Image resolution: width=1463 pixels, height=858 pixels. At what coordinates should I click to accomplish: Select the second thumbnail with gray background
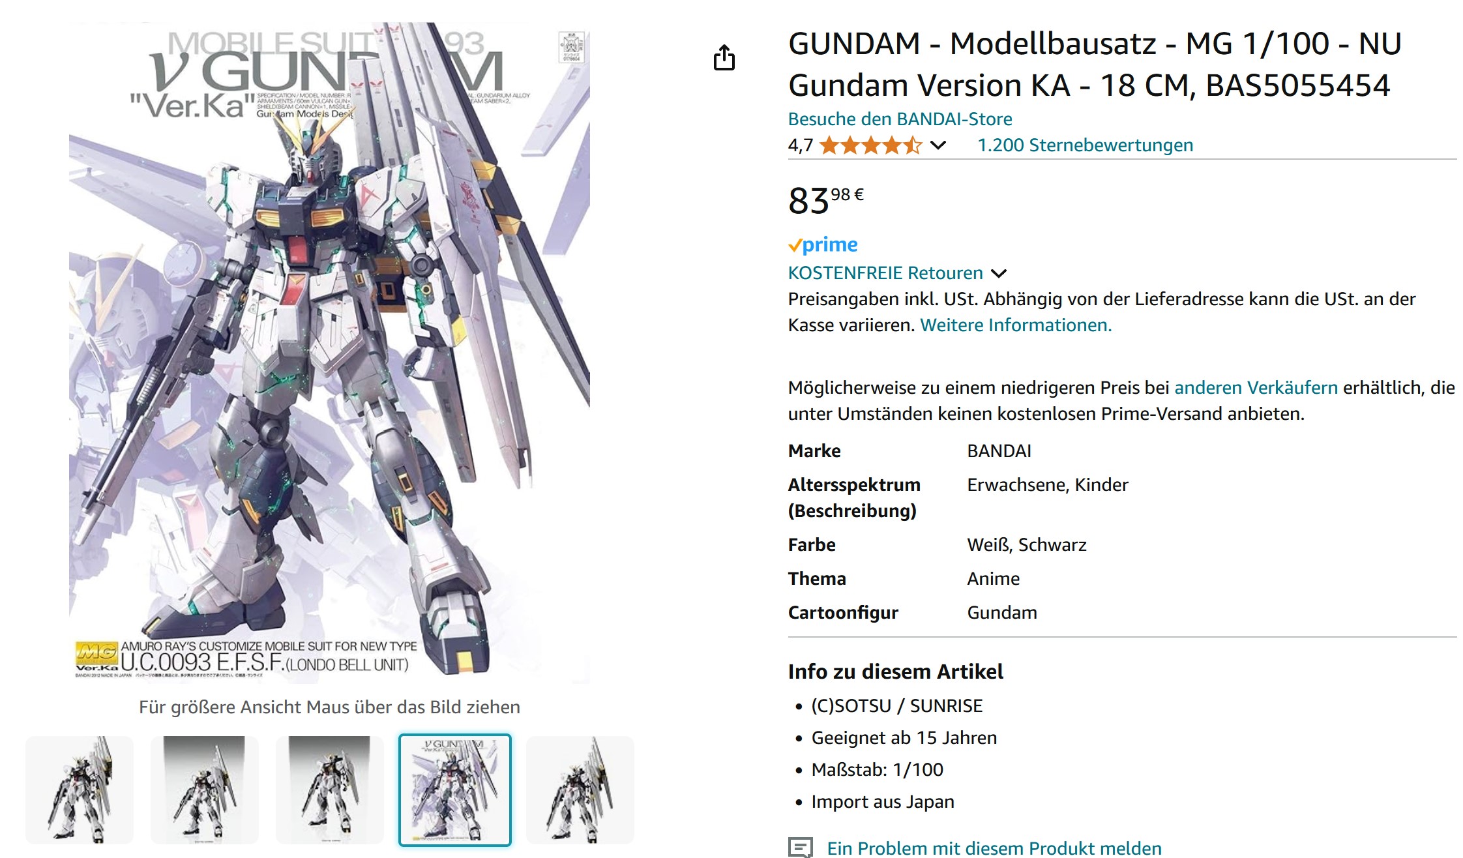pos(205,790)
